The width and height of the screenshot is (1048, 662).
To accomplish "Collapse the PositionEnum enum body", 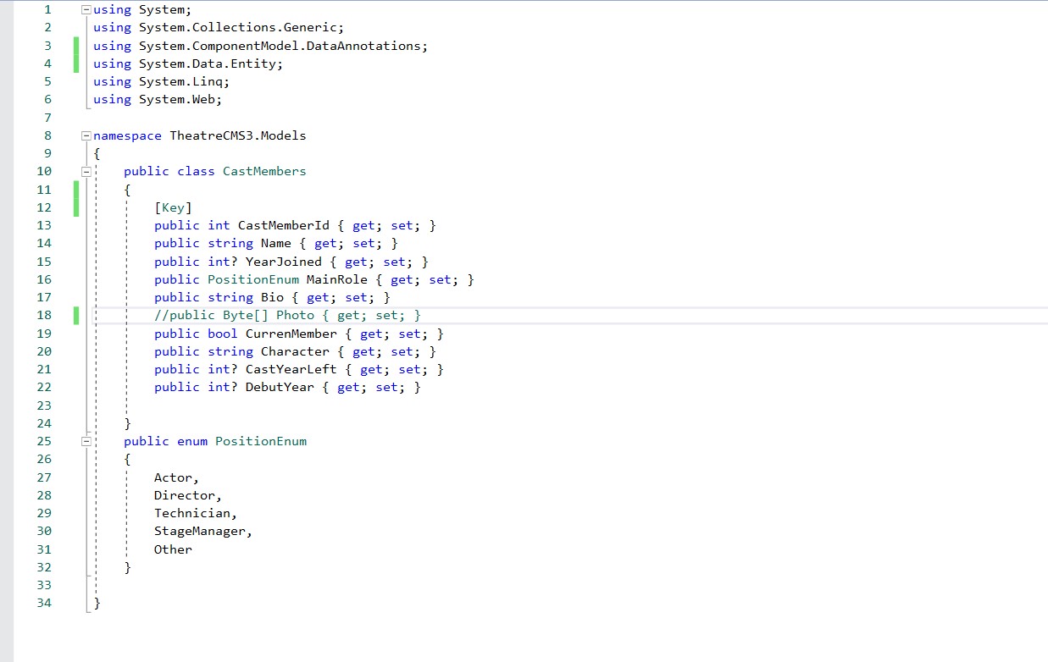I will [86, 441].
